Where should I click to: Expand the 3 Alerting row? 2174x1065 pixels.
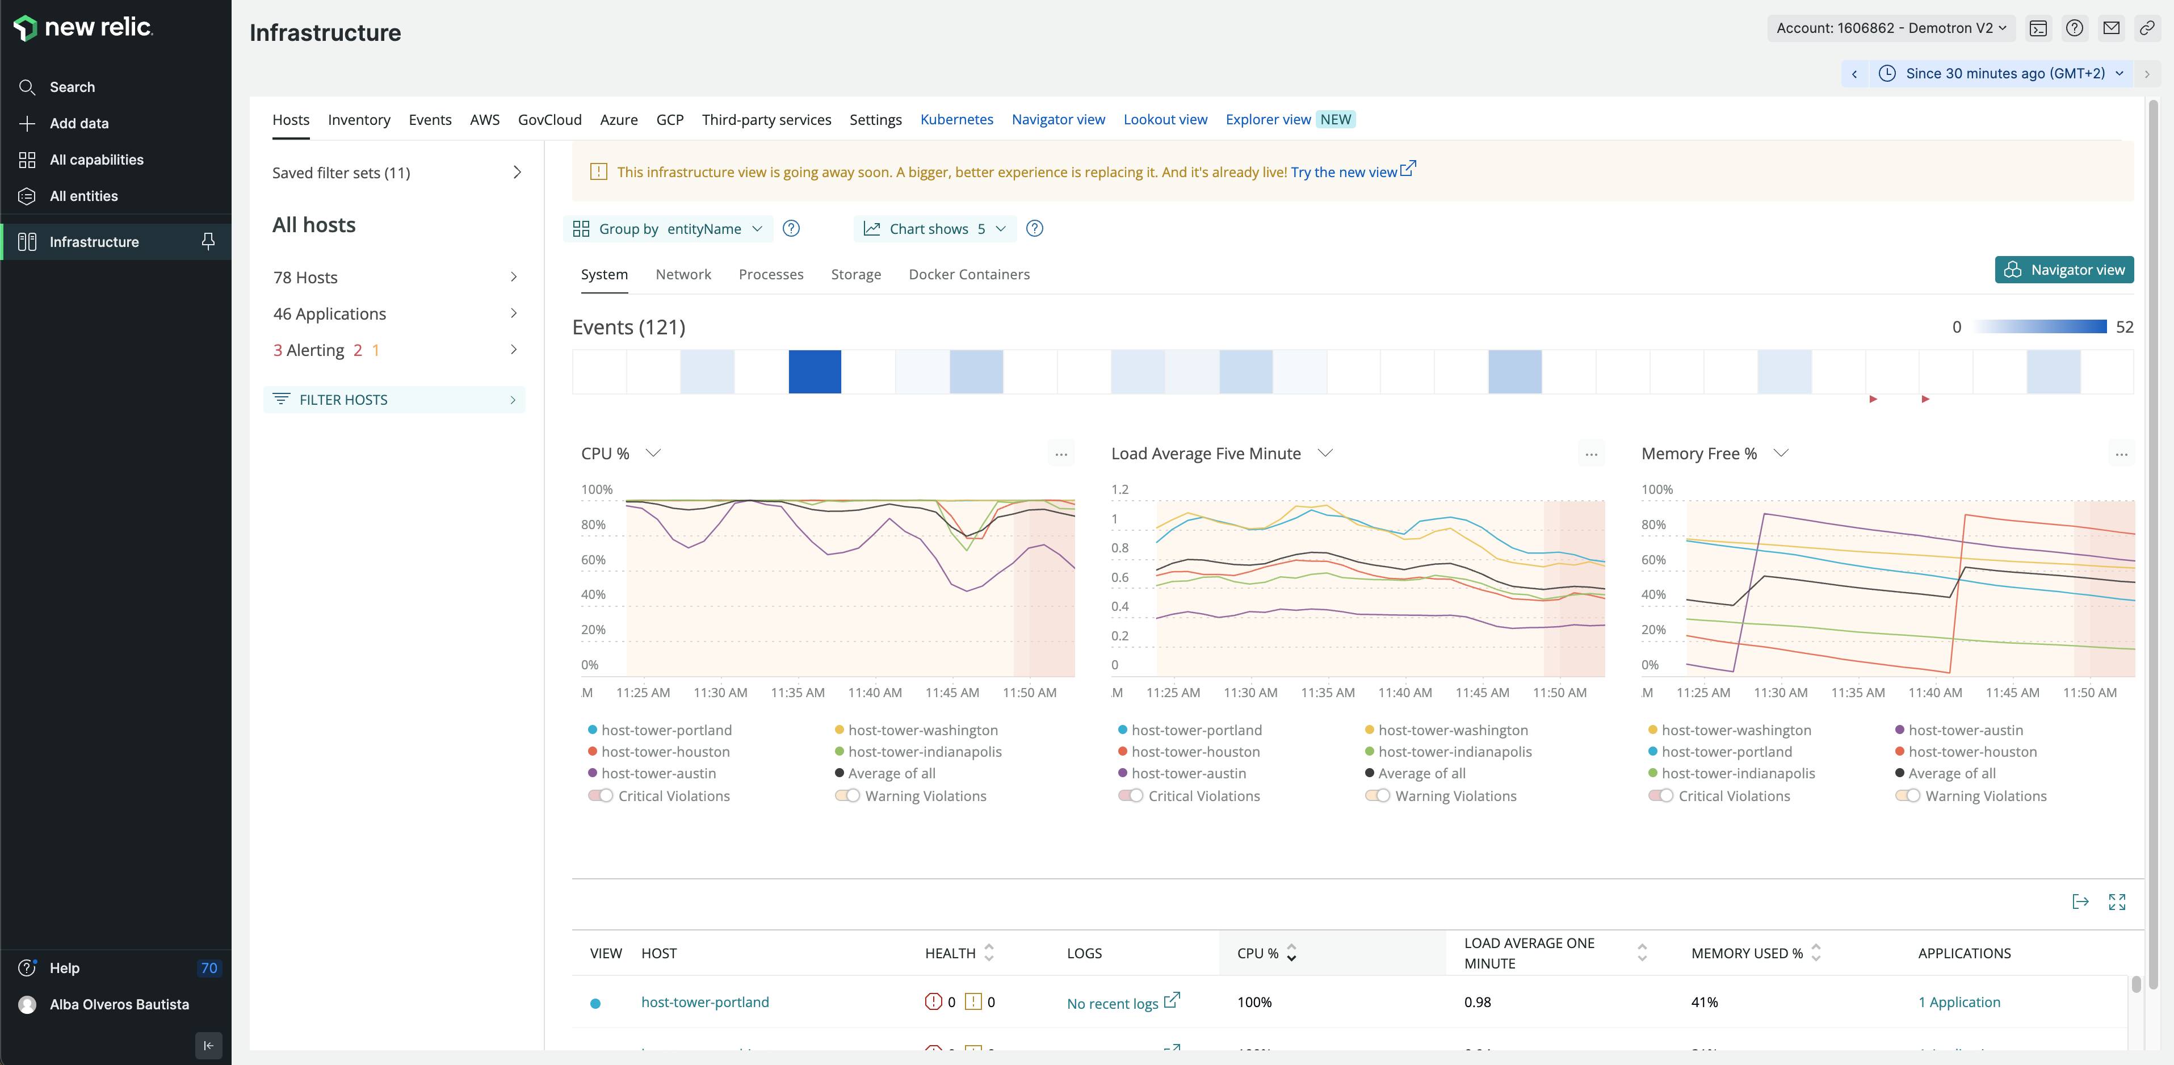pyautogui.click(x=396, y=350)
